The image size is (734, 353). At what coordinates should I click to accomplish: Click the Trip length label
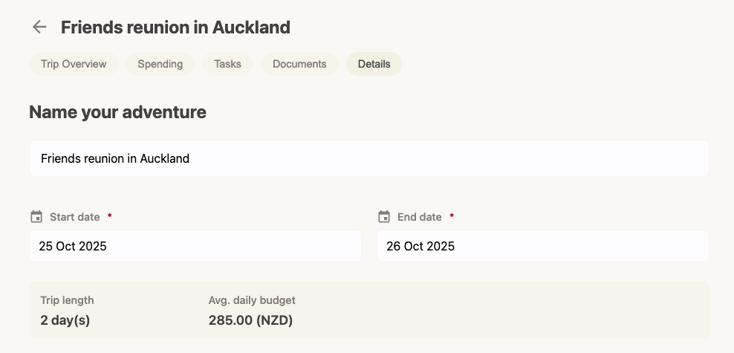[x=67, y=300]
